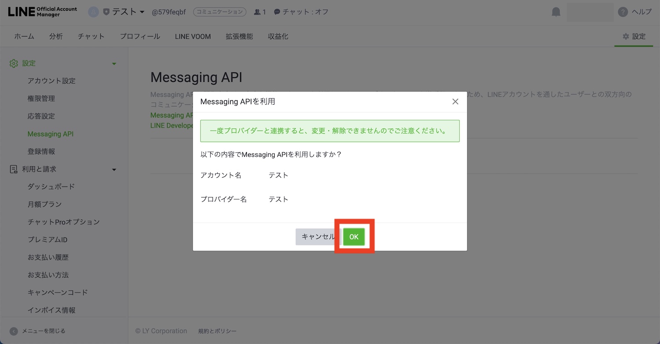Viewport: 660px width, 344px height.
Task: Click the LINE Official Account Manager logo
Action: (43, 12)
